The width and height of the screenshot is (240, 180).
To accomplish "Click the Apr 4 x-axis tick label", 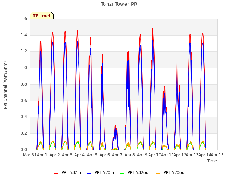I will pyautogui.click(x=79, y=155).
